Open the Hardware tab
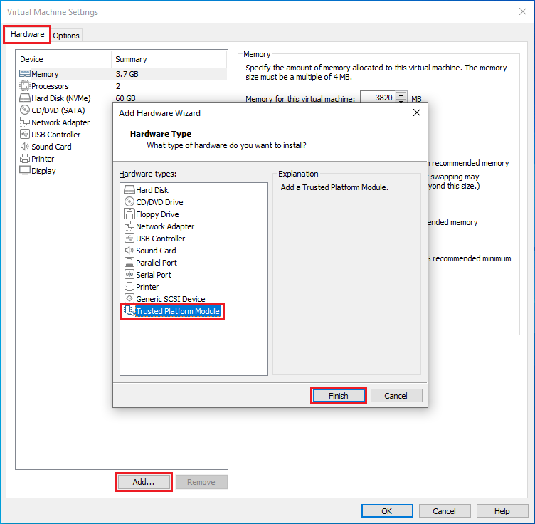Image resolution: width=535 pixels, height=524 pixels. 27,34
